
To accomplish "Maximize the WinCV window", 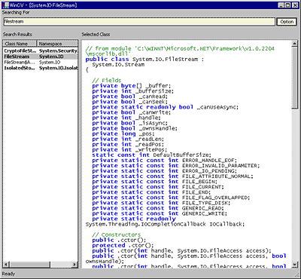I will point(287,5).
